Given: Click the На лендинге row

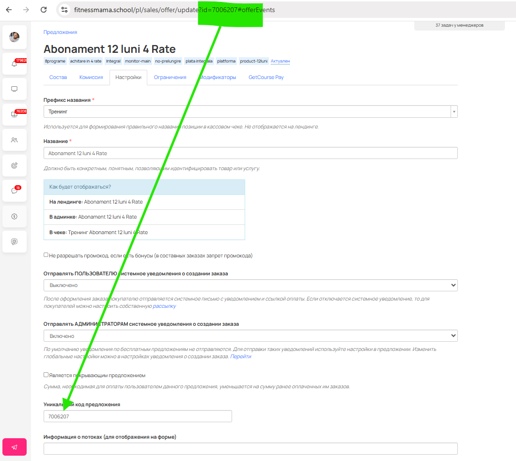Looking at the screenshot, I should [x=144, y=202].
